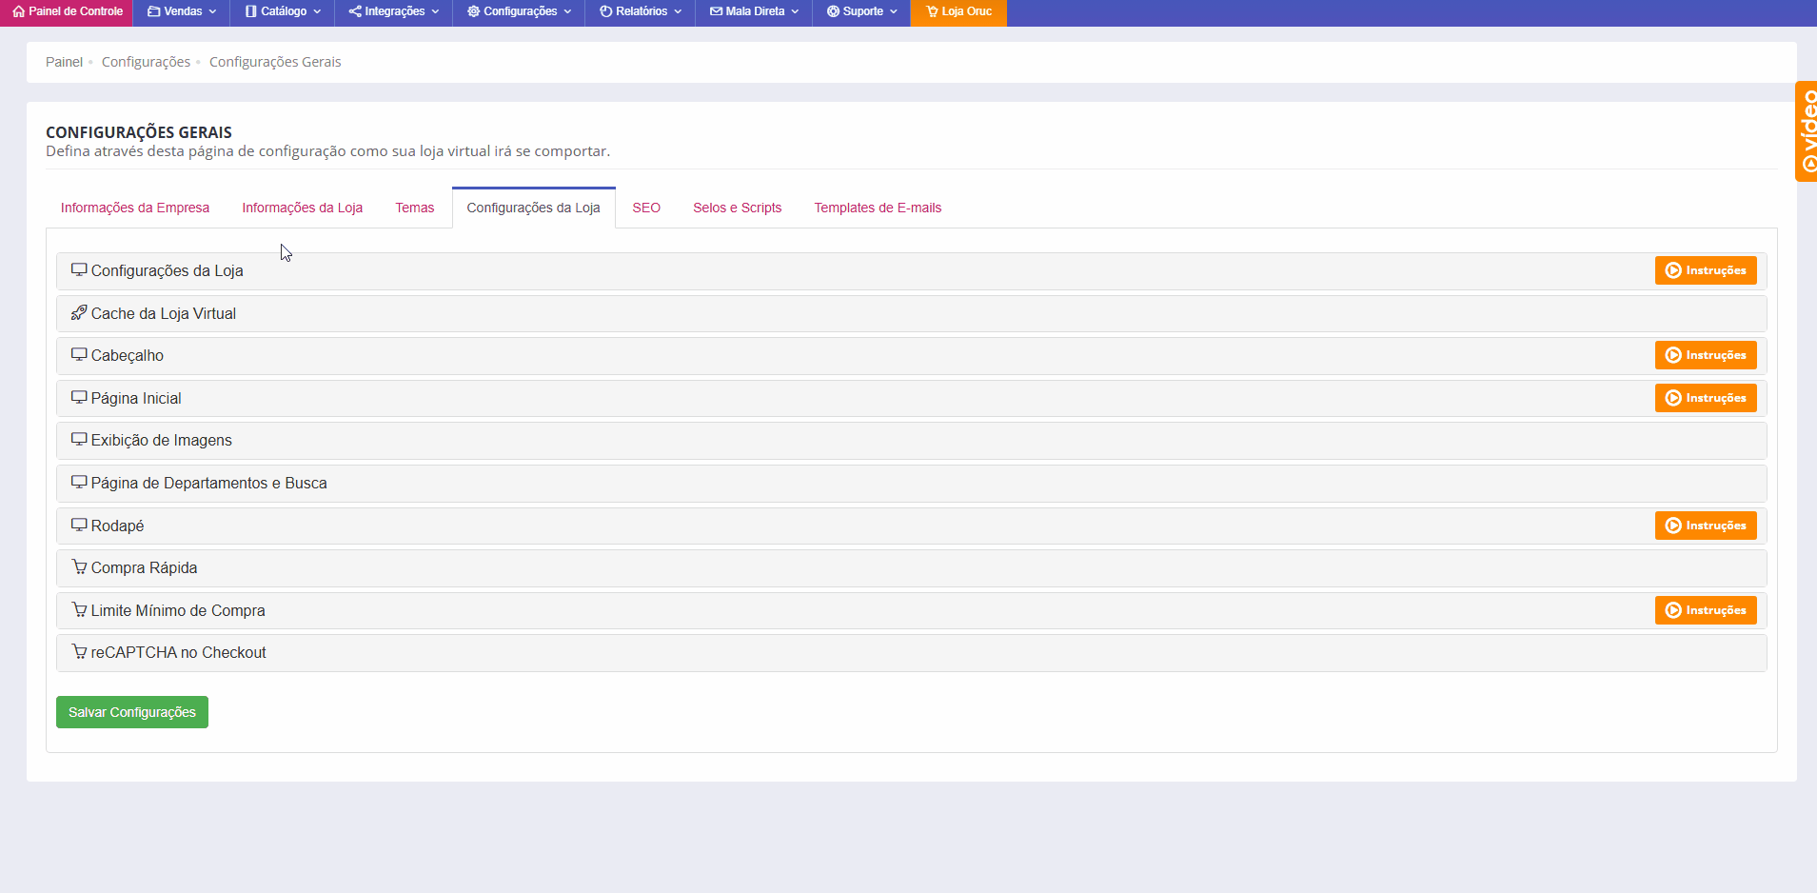Click the monitor icon beside Exibição de Imagens
This screenshot has width=1817, height=893.
pos(79,440)
